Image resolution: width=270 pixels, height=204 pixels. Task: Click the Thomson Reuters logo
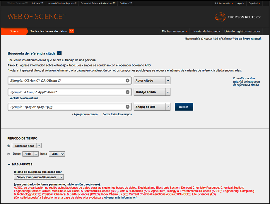point(238,17)
